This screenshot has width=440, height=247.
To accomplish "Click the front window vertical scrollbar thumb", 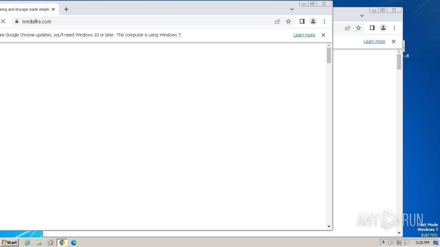I will pyautogui.click(x=329, y=55).
